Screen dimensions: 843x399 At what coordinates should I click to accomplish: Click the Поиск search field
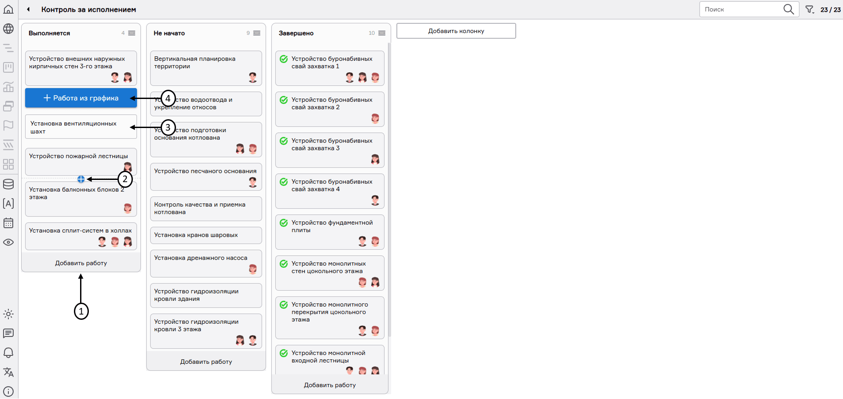tap(741, 9)
